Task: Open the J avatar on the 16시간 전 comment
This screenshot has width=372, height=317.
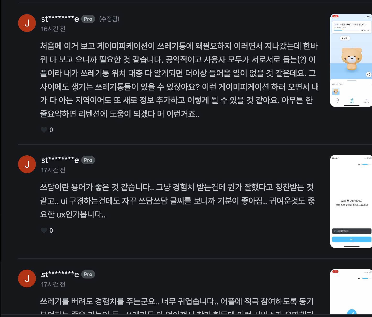Action: pos(27,23)
